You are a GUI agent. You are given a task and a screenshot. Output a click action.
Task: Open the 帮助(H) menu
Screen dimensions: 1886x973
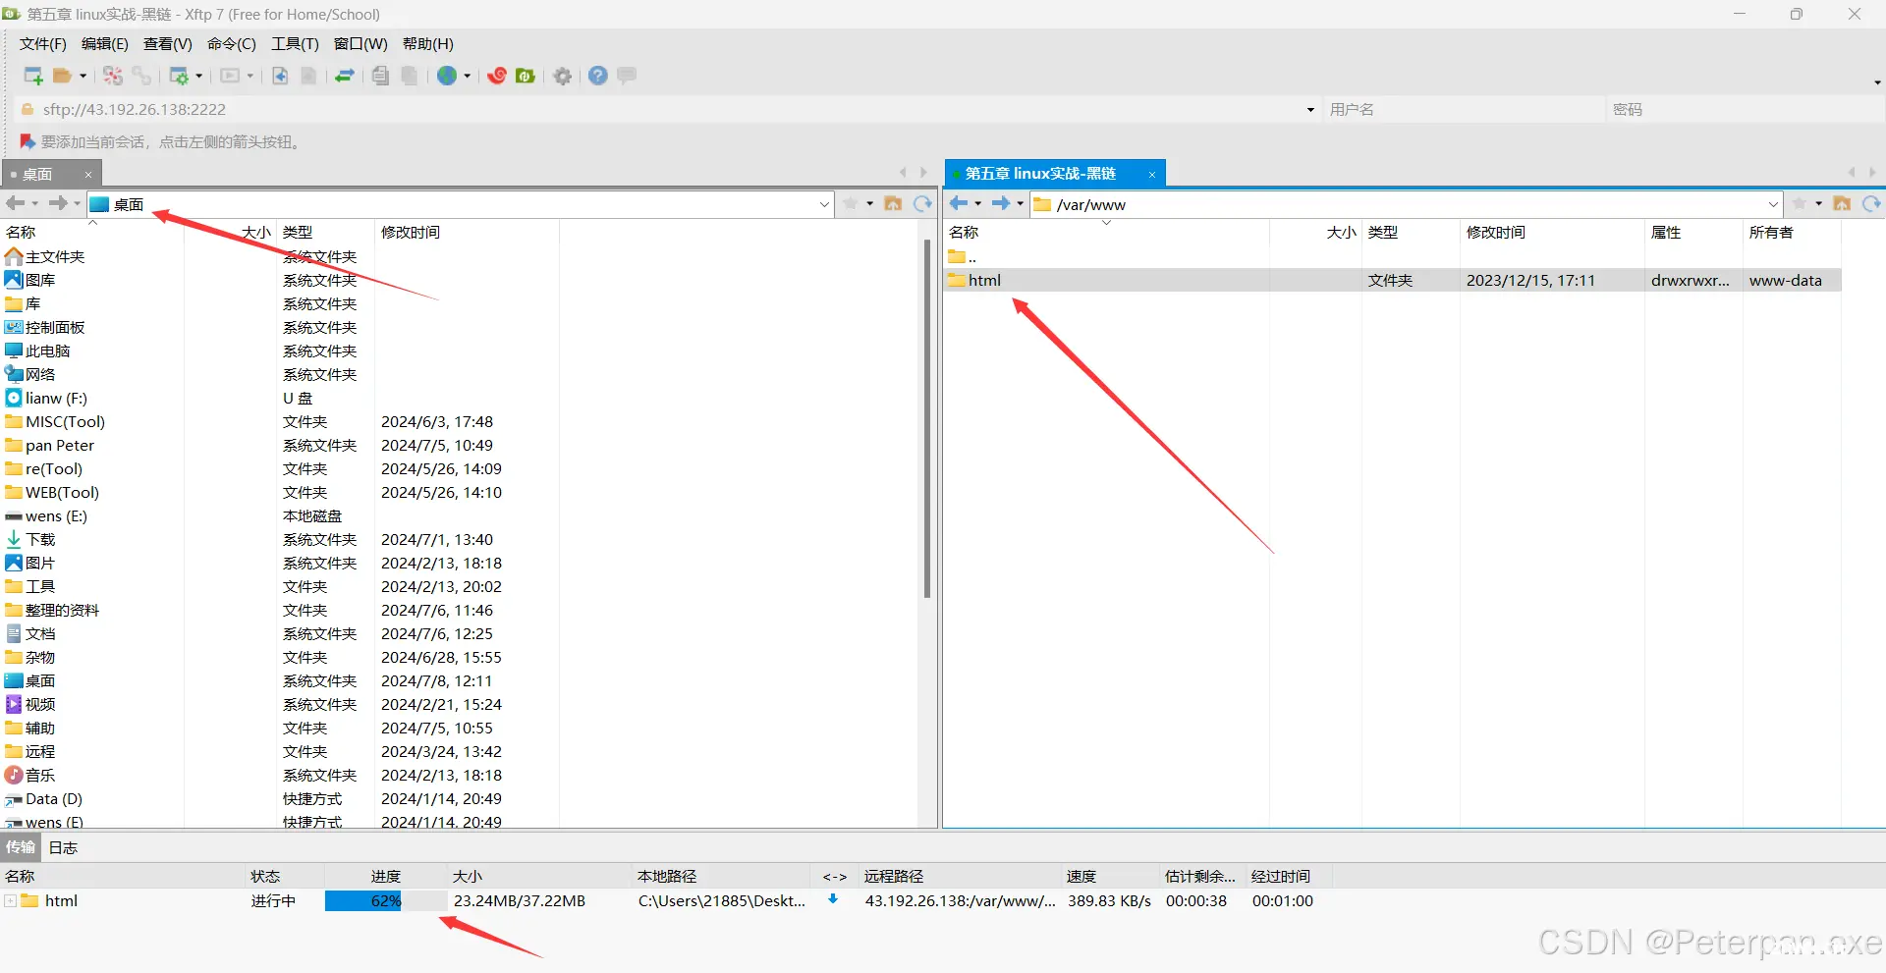click(x=428, y=44)
